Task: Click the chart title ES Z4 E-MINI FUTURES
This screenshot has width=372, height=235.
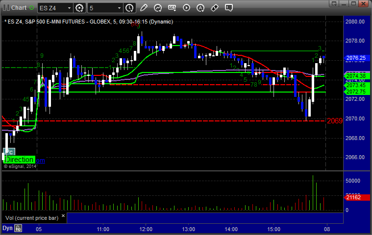Action: (x=89, y=22)
